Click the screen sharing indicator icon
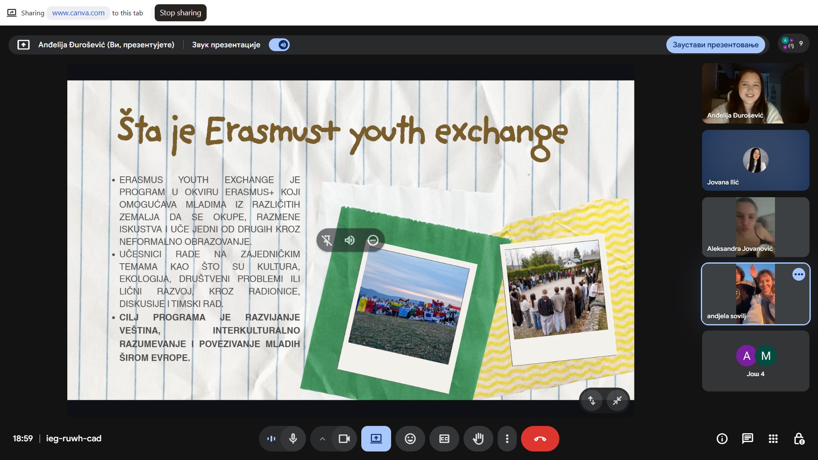This screenshot has width=818, height=460. click(12, 13)
